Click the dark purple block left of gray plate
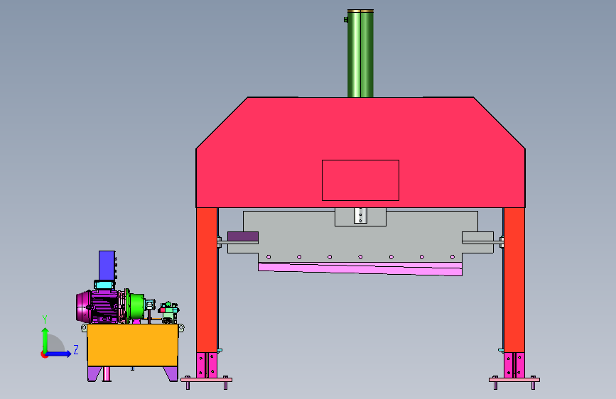The height and width of the screenshot is (399, 616). pos(243,236)
